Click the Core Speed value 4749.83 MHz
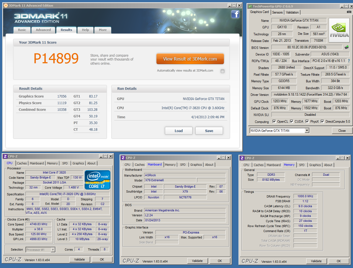 click(x=39, y=224)
